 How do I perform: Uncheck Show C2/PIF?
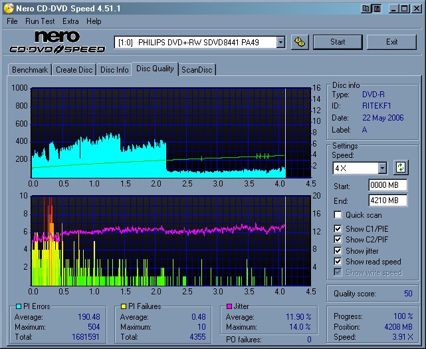338,240
